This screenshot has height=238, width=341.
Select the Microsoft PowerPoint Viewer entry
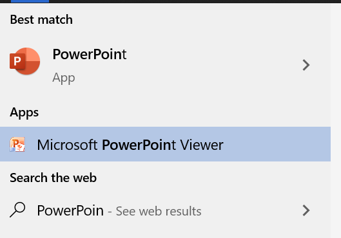pos(165,144)
